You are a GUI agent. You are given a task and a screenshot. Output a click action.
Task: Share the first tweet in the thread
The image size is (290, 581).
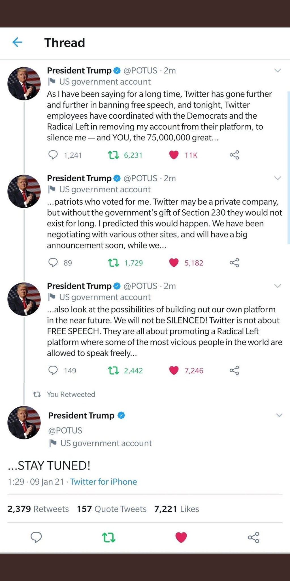235,155
